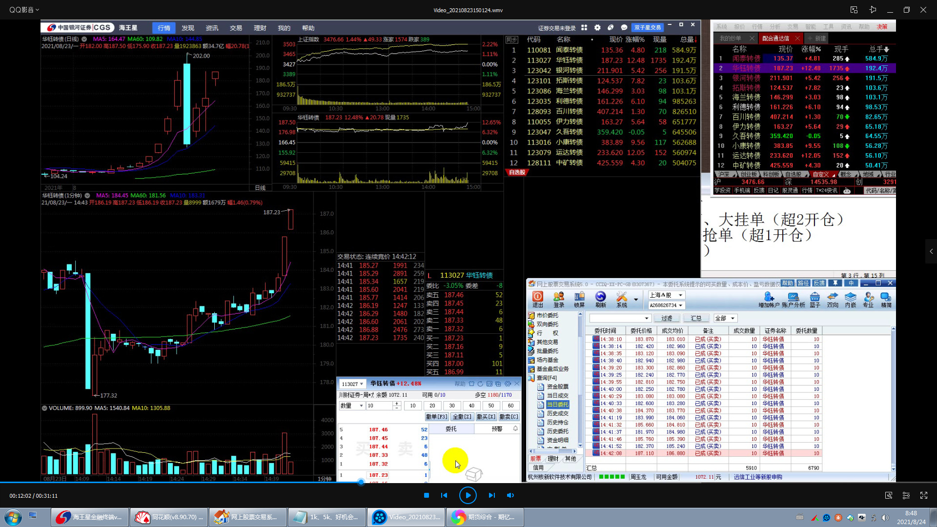Toggle fullscreen in QQ影音 player
This screenshot has width=937, height=527.
click(924, 495)
